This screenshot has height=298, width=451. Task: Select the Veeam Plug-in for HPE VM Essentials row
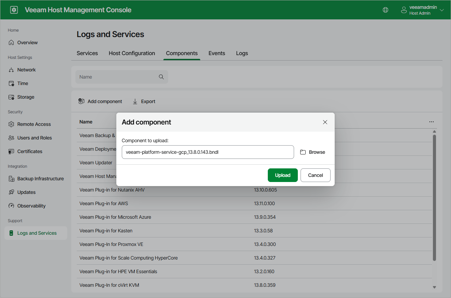tap(254, 271)
